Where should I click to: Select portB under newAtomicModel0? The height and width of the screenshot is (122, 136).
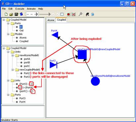click(27, 63)
